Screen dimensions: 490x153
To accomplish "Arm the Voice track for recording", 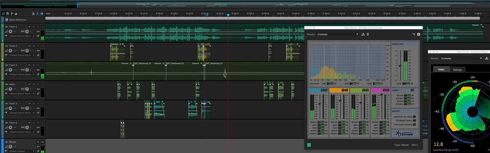I will click(38, 84).
